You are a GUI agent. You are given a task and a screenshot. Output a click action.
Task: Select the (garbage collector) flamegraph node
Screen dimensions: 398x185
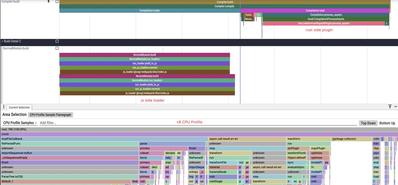351,139
